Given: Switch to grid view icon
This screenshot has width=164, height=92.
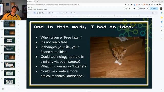Looking at the screenshot, I should coord(3,89).
